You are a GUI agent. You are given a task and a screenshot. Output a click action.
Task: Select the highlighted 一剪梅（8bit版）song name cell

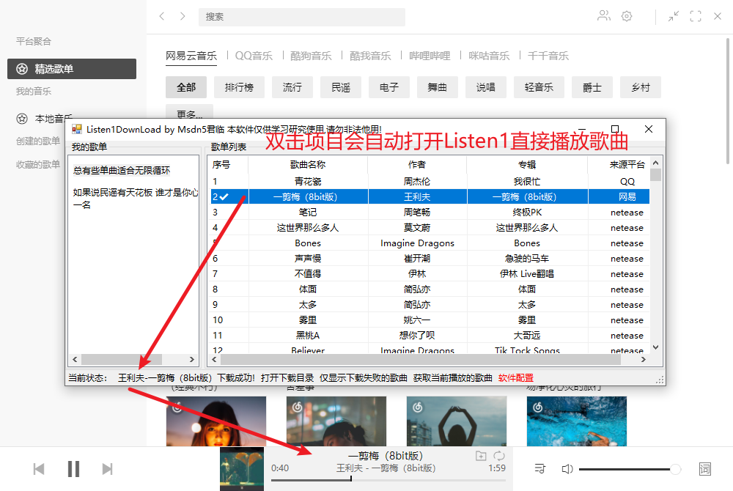tap(308, 196)
